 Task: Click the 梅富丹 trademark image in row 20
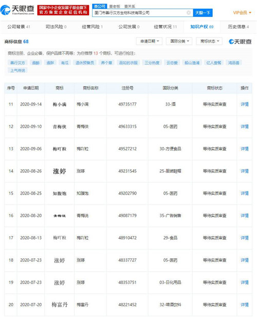coord(59,305)
